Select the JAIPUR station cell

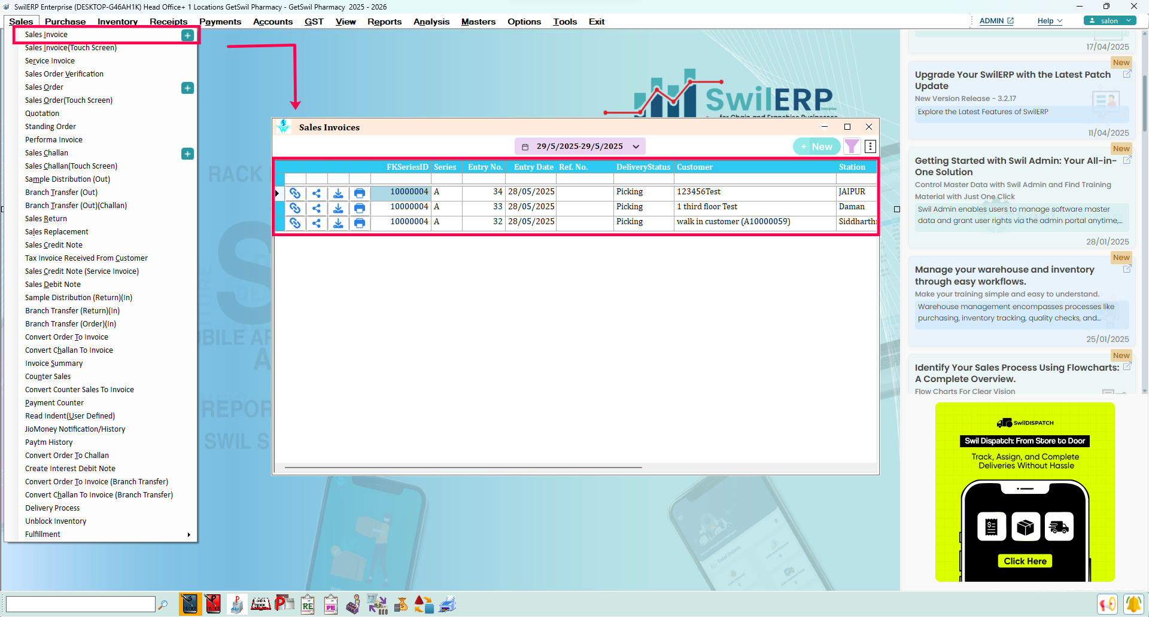click(x=856, y=192)
